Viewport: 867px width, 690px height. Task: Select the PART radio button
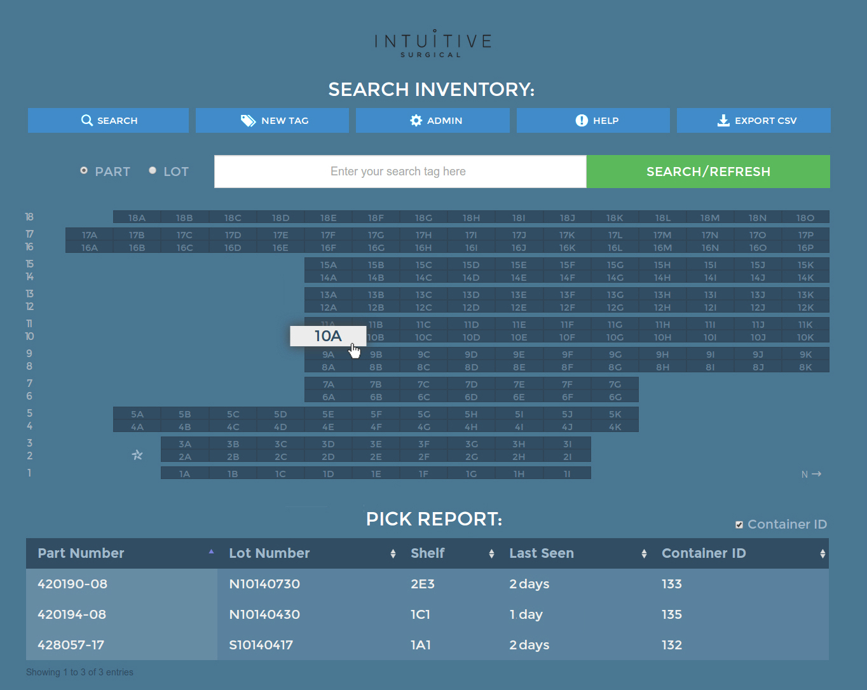pyautogui.click(x=84, y=170)
